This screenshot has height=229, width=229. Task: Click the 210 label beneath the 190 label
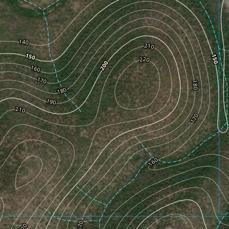click(x=20, y=110)
